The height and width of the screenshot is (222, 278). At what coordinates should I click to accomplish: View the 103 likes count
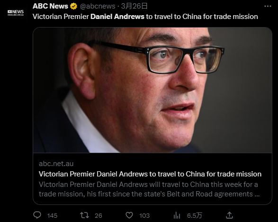pyautogui.click(x=144, y=216)
